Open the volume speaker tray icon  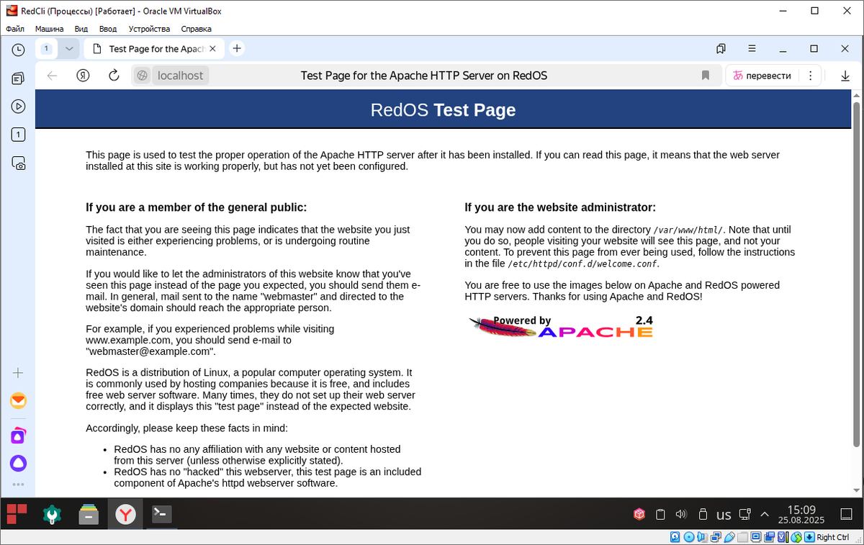pos(681,514)
